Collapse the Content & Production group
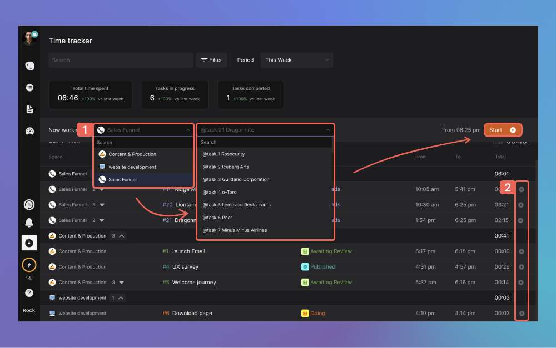The width and height of the screenshot is (556, 348). point(122,236)
